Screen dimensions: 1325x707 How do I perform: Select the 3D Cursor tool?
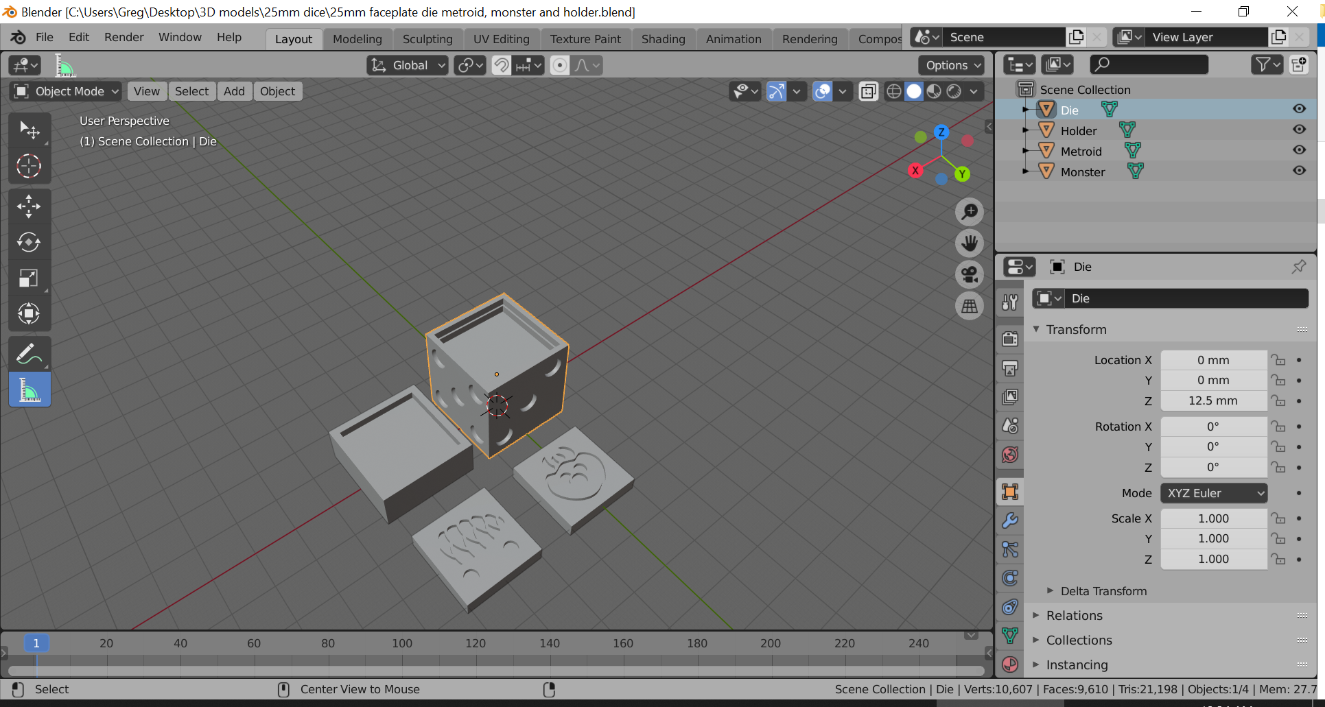30,166
